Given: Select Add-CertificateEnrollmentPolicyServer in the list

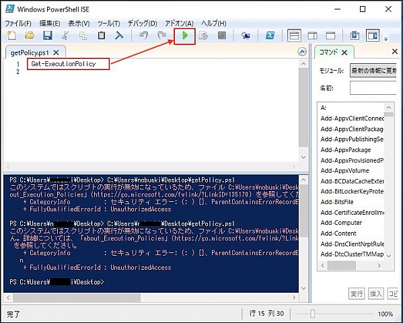Looking at the screenshot, I should [x=352, y=213].
